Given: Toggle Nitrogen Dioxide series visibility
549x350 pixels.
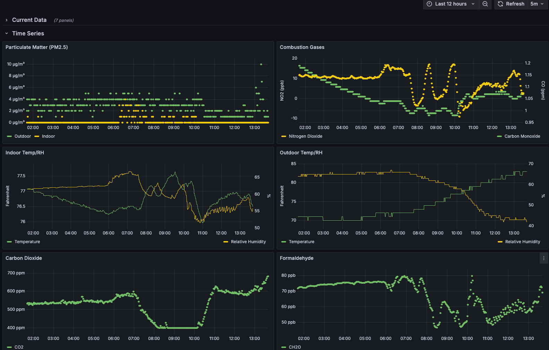Looking at the screenshot, I should tap(305, 136).
